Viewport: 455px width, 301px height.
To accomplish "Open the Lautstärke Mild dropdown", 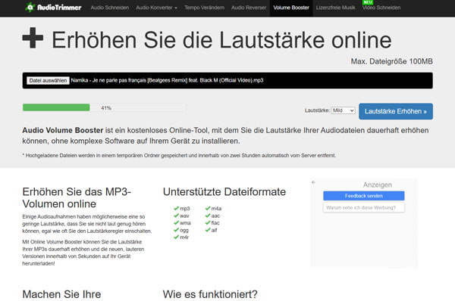I will [x=343, y=110].
